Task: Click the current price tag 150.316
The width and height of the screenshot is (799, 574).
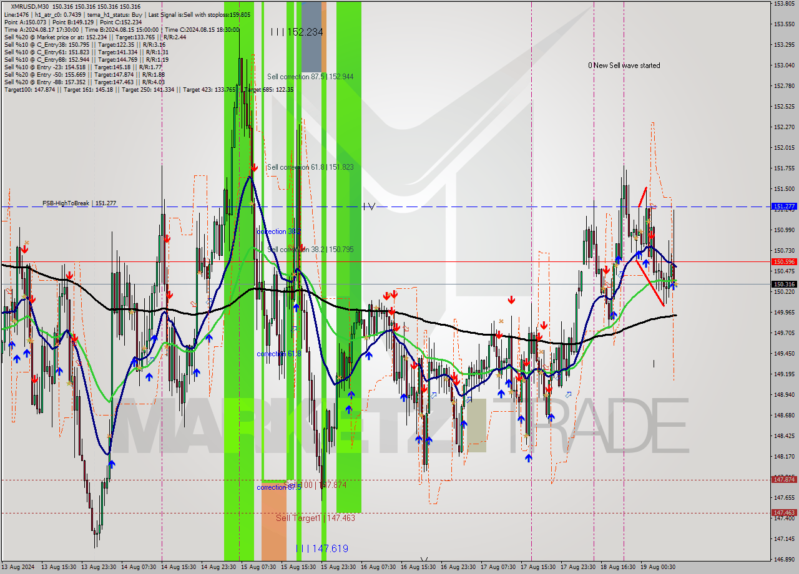Action: pyautogui.click(x=784, y=284)
